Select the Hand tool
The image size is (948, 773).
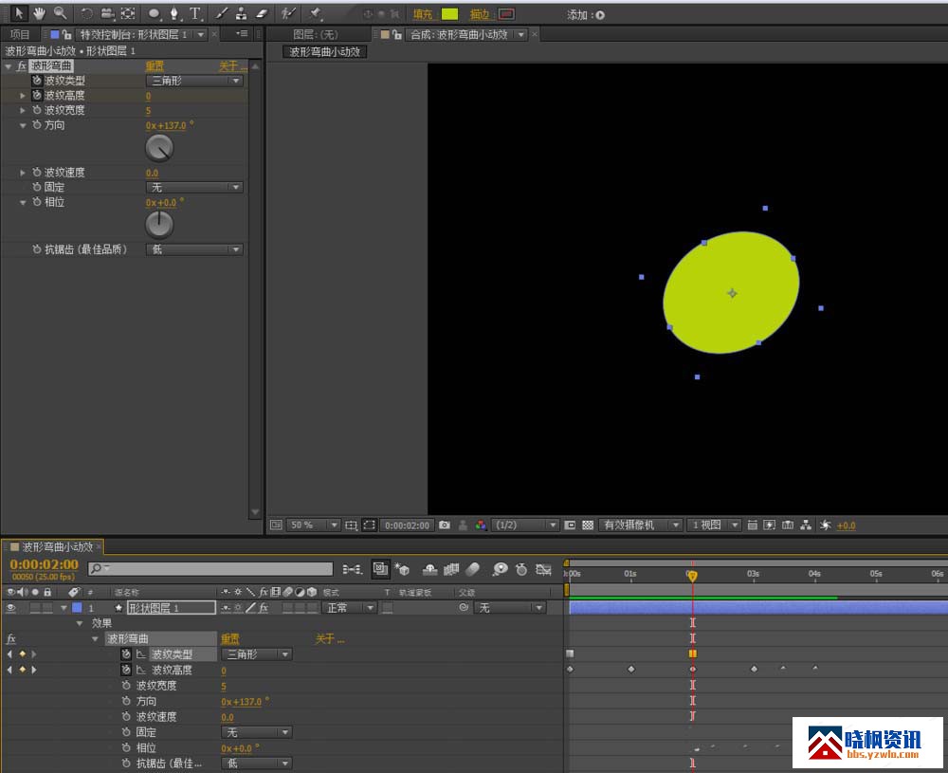(x=39, y=13)
